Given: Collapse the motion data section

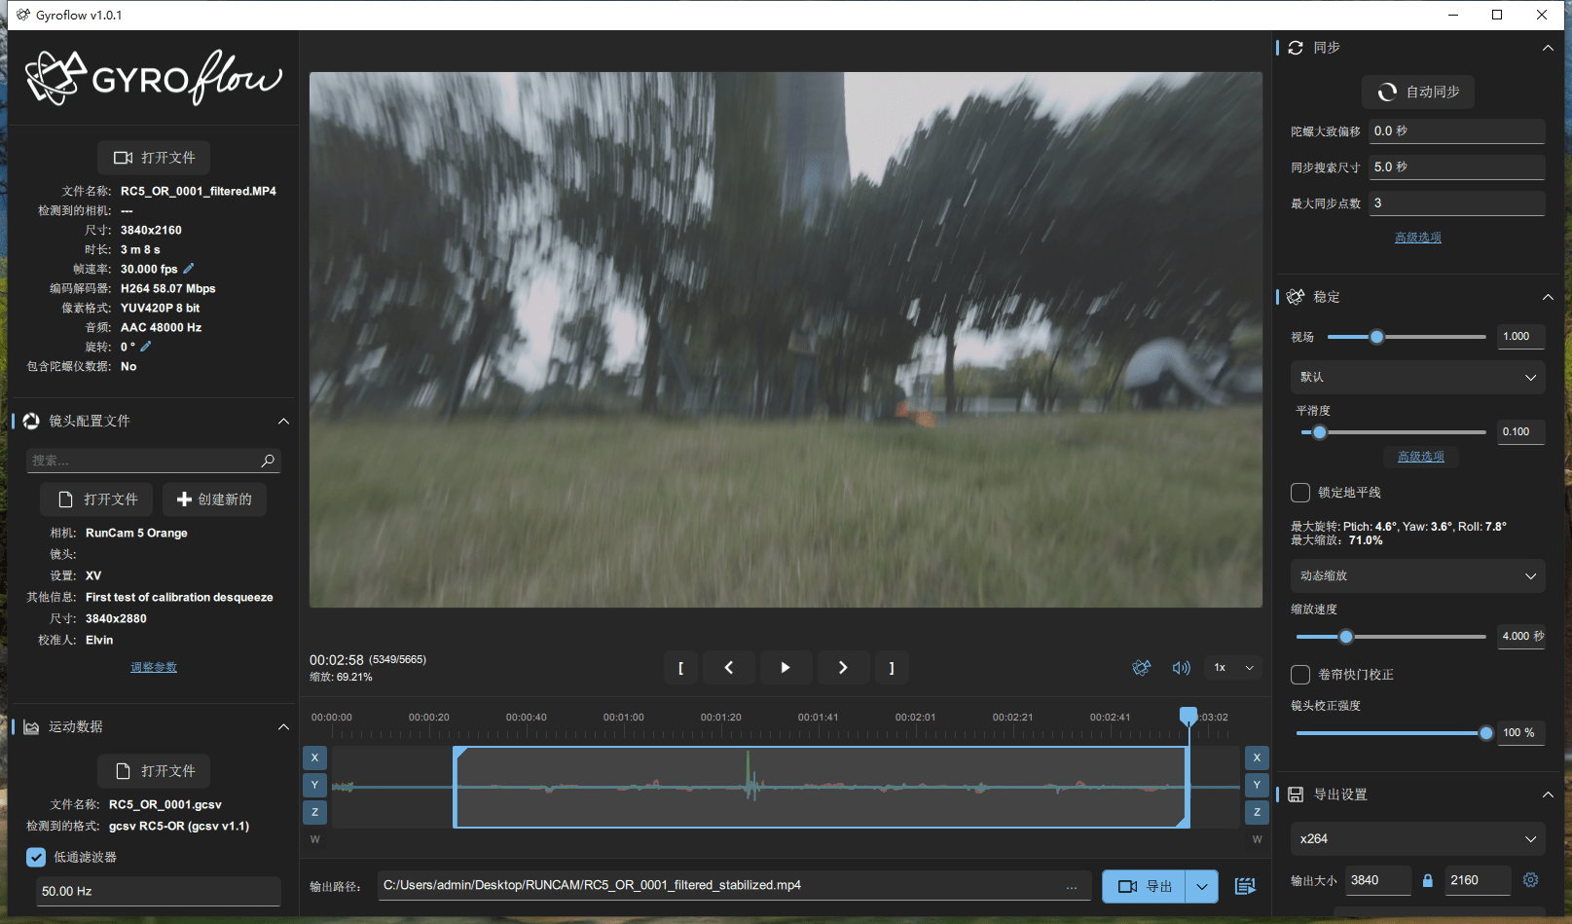Looking at the screenshot, I should 283,727.
